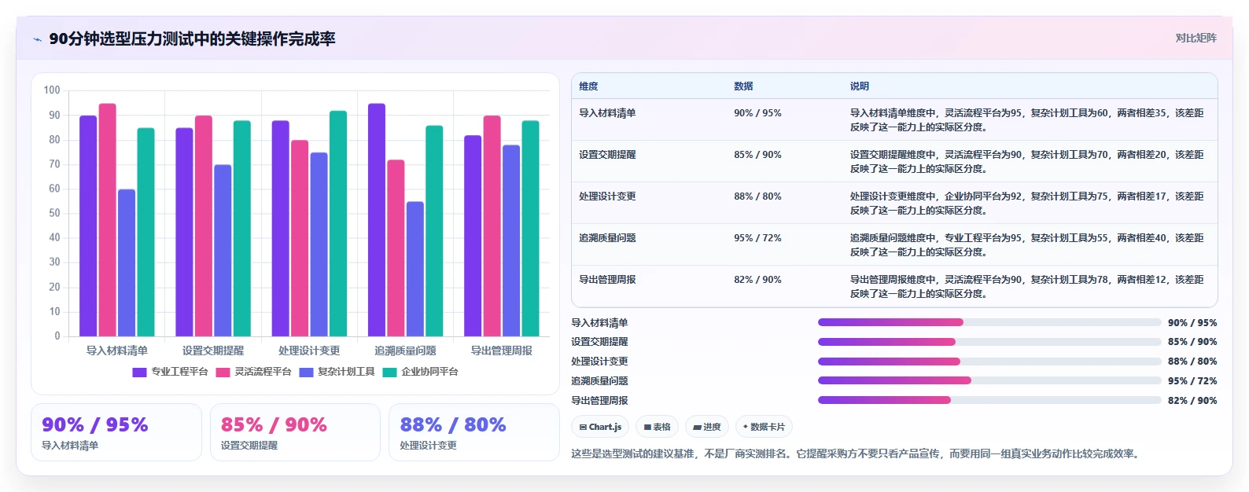Viewport: 1249px width, 492px height.
Task: Click pink 灵活流程平台 bar in 导入材料清单 group
Action: point(108,220)
